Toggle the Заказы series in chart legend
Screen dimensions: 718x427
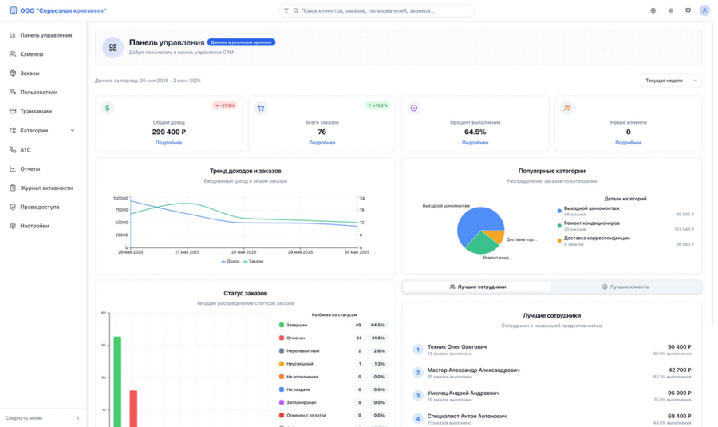pos(253,261)
